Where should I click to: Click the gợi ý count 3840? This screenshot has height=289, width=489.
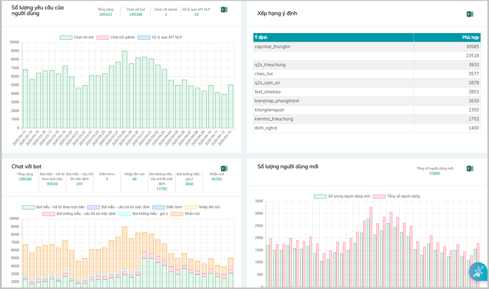[x=189, y=184]
